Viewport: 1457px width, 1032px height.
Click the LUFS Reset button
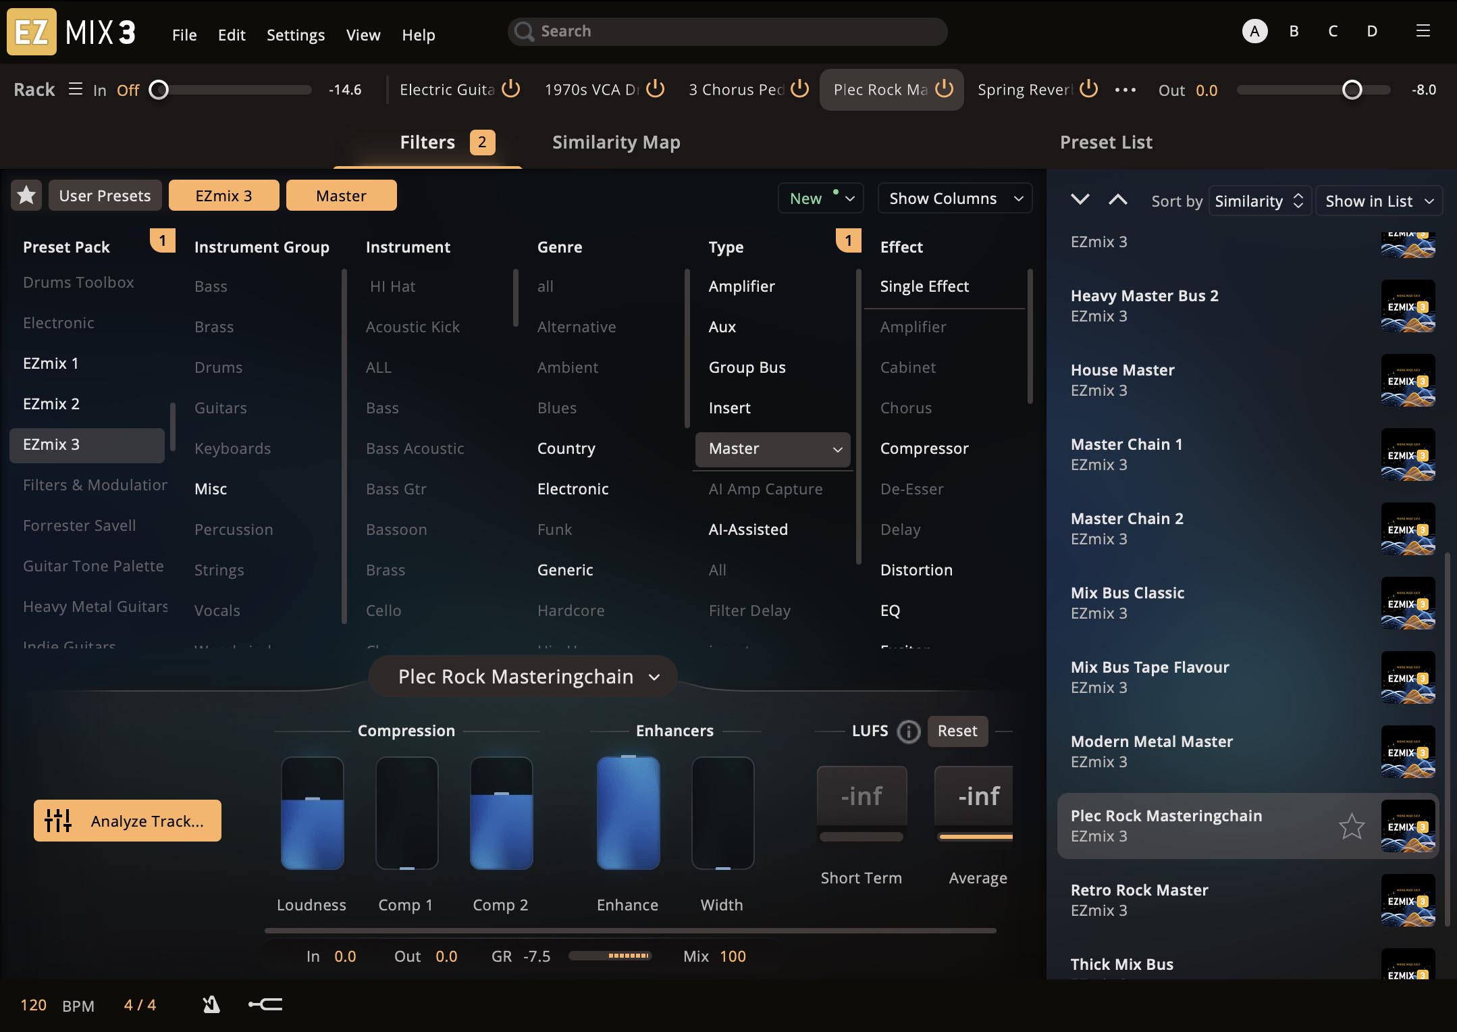pos(957,731)
